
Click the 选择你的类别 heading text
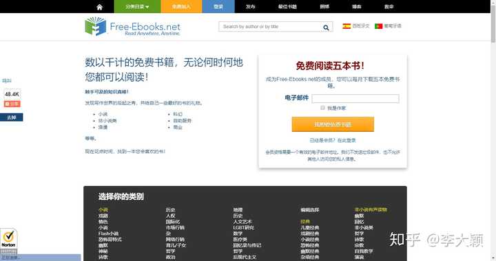coord(121,196)
